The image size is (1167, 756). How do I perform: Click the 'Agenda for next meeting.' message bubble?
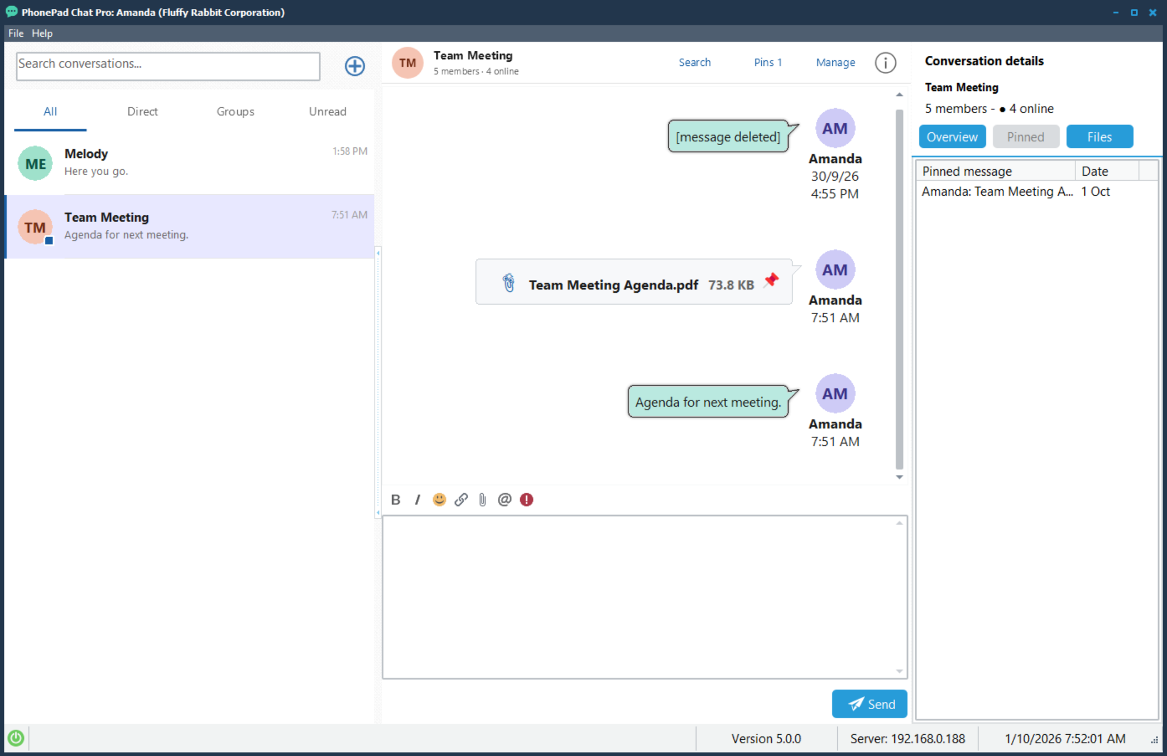click(x=708, y=402)
